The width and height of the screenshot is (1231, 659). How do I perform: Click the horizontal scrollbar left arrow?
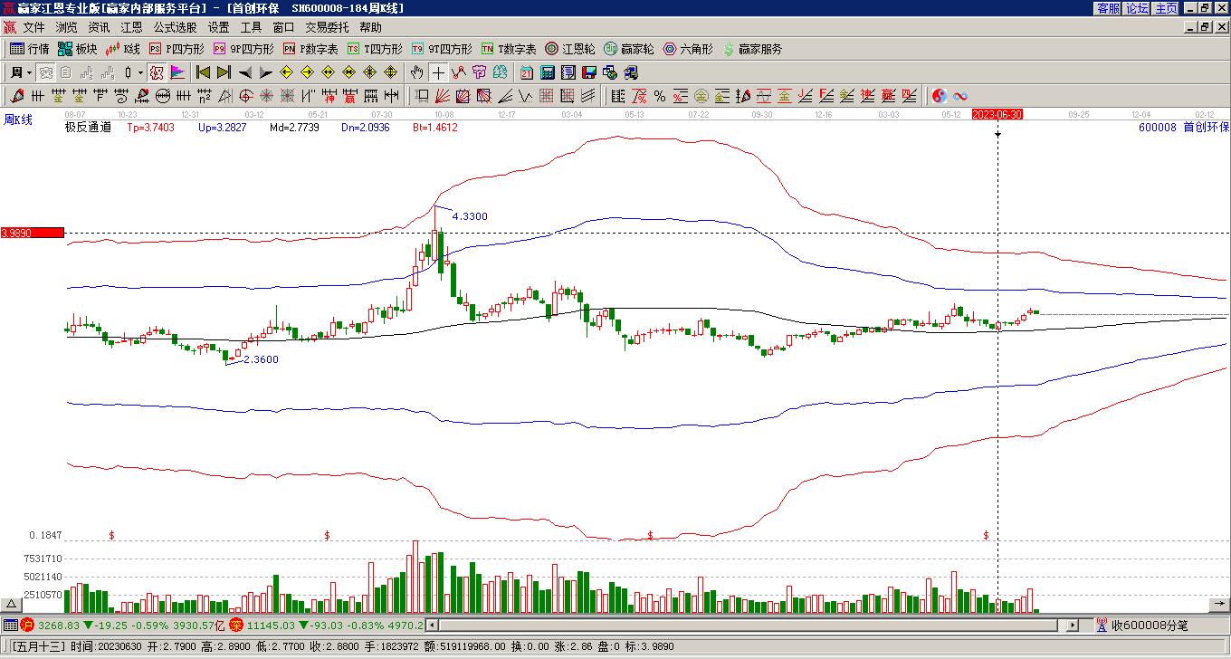click(x=432, y=625)
